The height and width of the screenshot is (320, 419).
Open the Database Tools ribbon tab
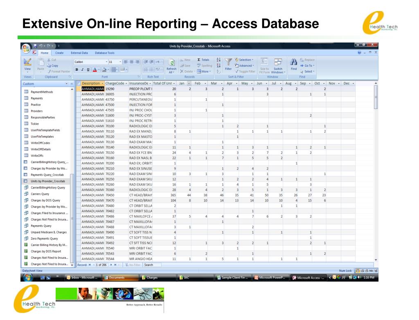105,53
